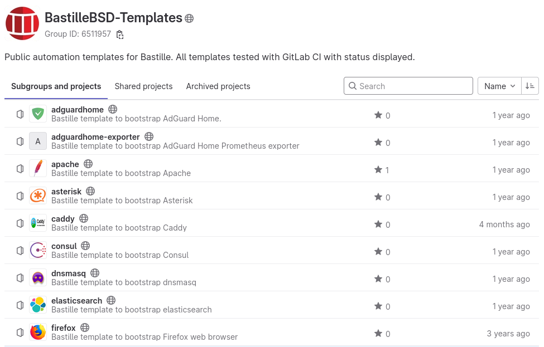Open the apache project via its feather avatar
The height and width of the screenshot is (347, 544).
[37, 168]
